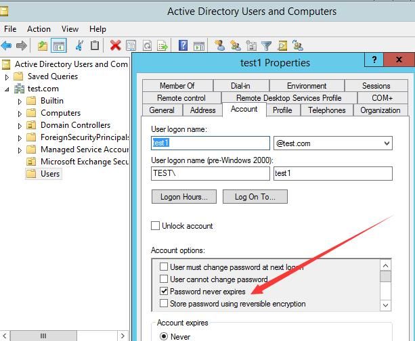Create new user toolbar icon
The image size is (415, 341).
pyautogui.click(x=219, y=45)
